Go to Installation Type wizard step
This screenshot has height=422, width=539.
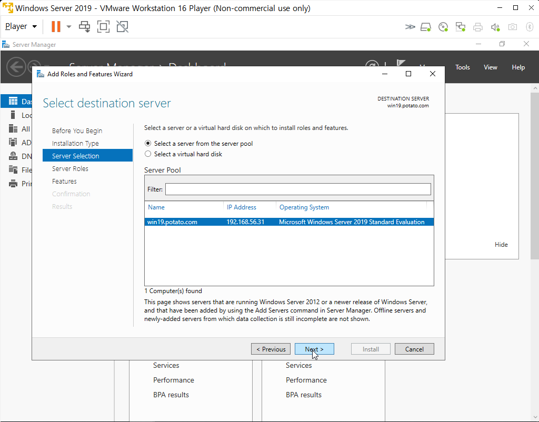coord(75,143)
